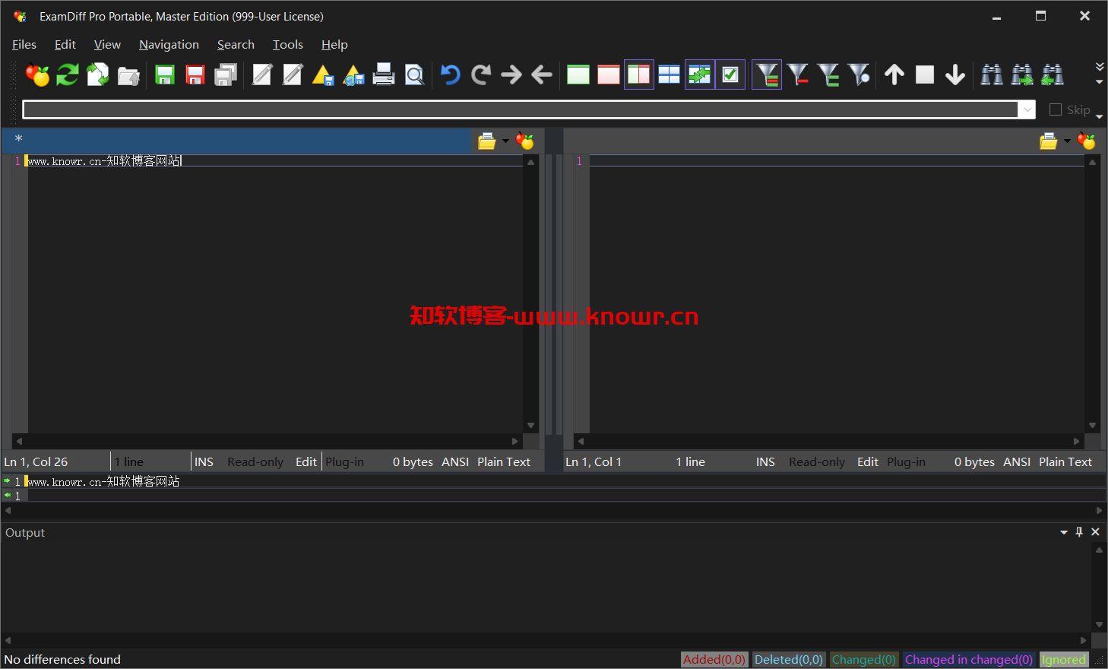1108x669 pixels.
Task: Toggle synchronized scrolling green arrows icon
Action: pos(700,75)
